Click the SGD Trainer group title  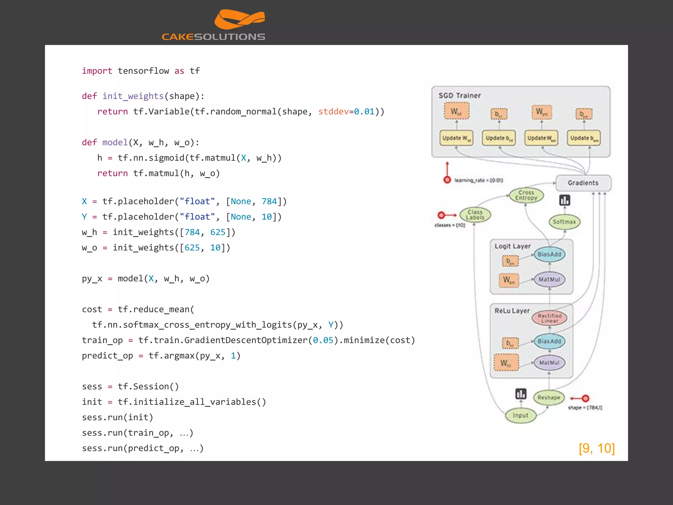[459, 96]
